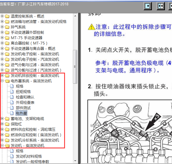This screenshot has width=172, height=164.
Task: Click document icon beside 电热塞
Action: click(12, 113)
